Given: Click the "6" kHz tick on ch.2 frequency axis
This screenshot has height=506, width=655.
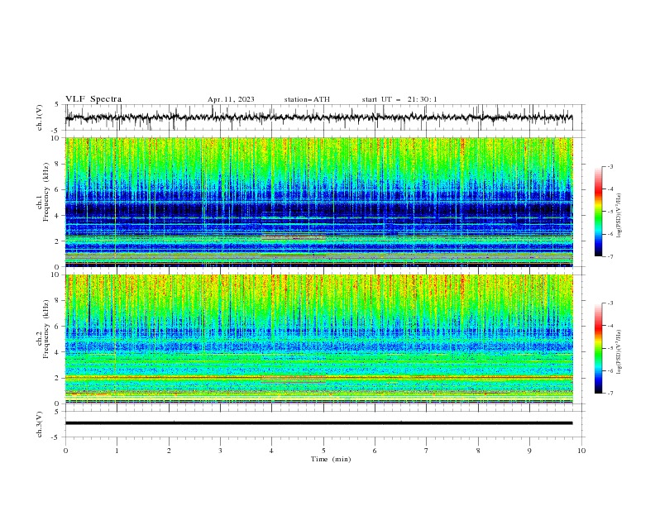Looking at the screenshot, I should 59,327.
